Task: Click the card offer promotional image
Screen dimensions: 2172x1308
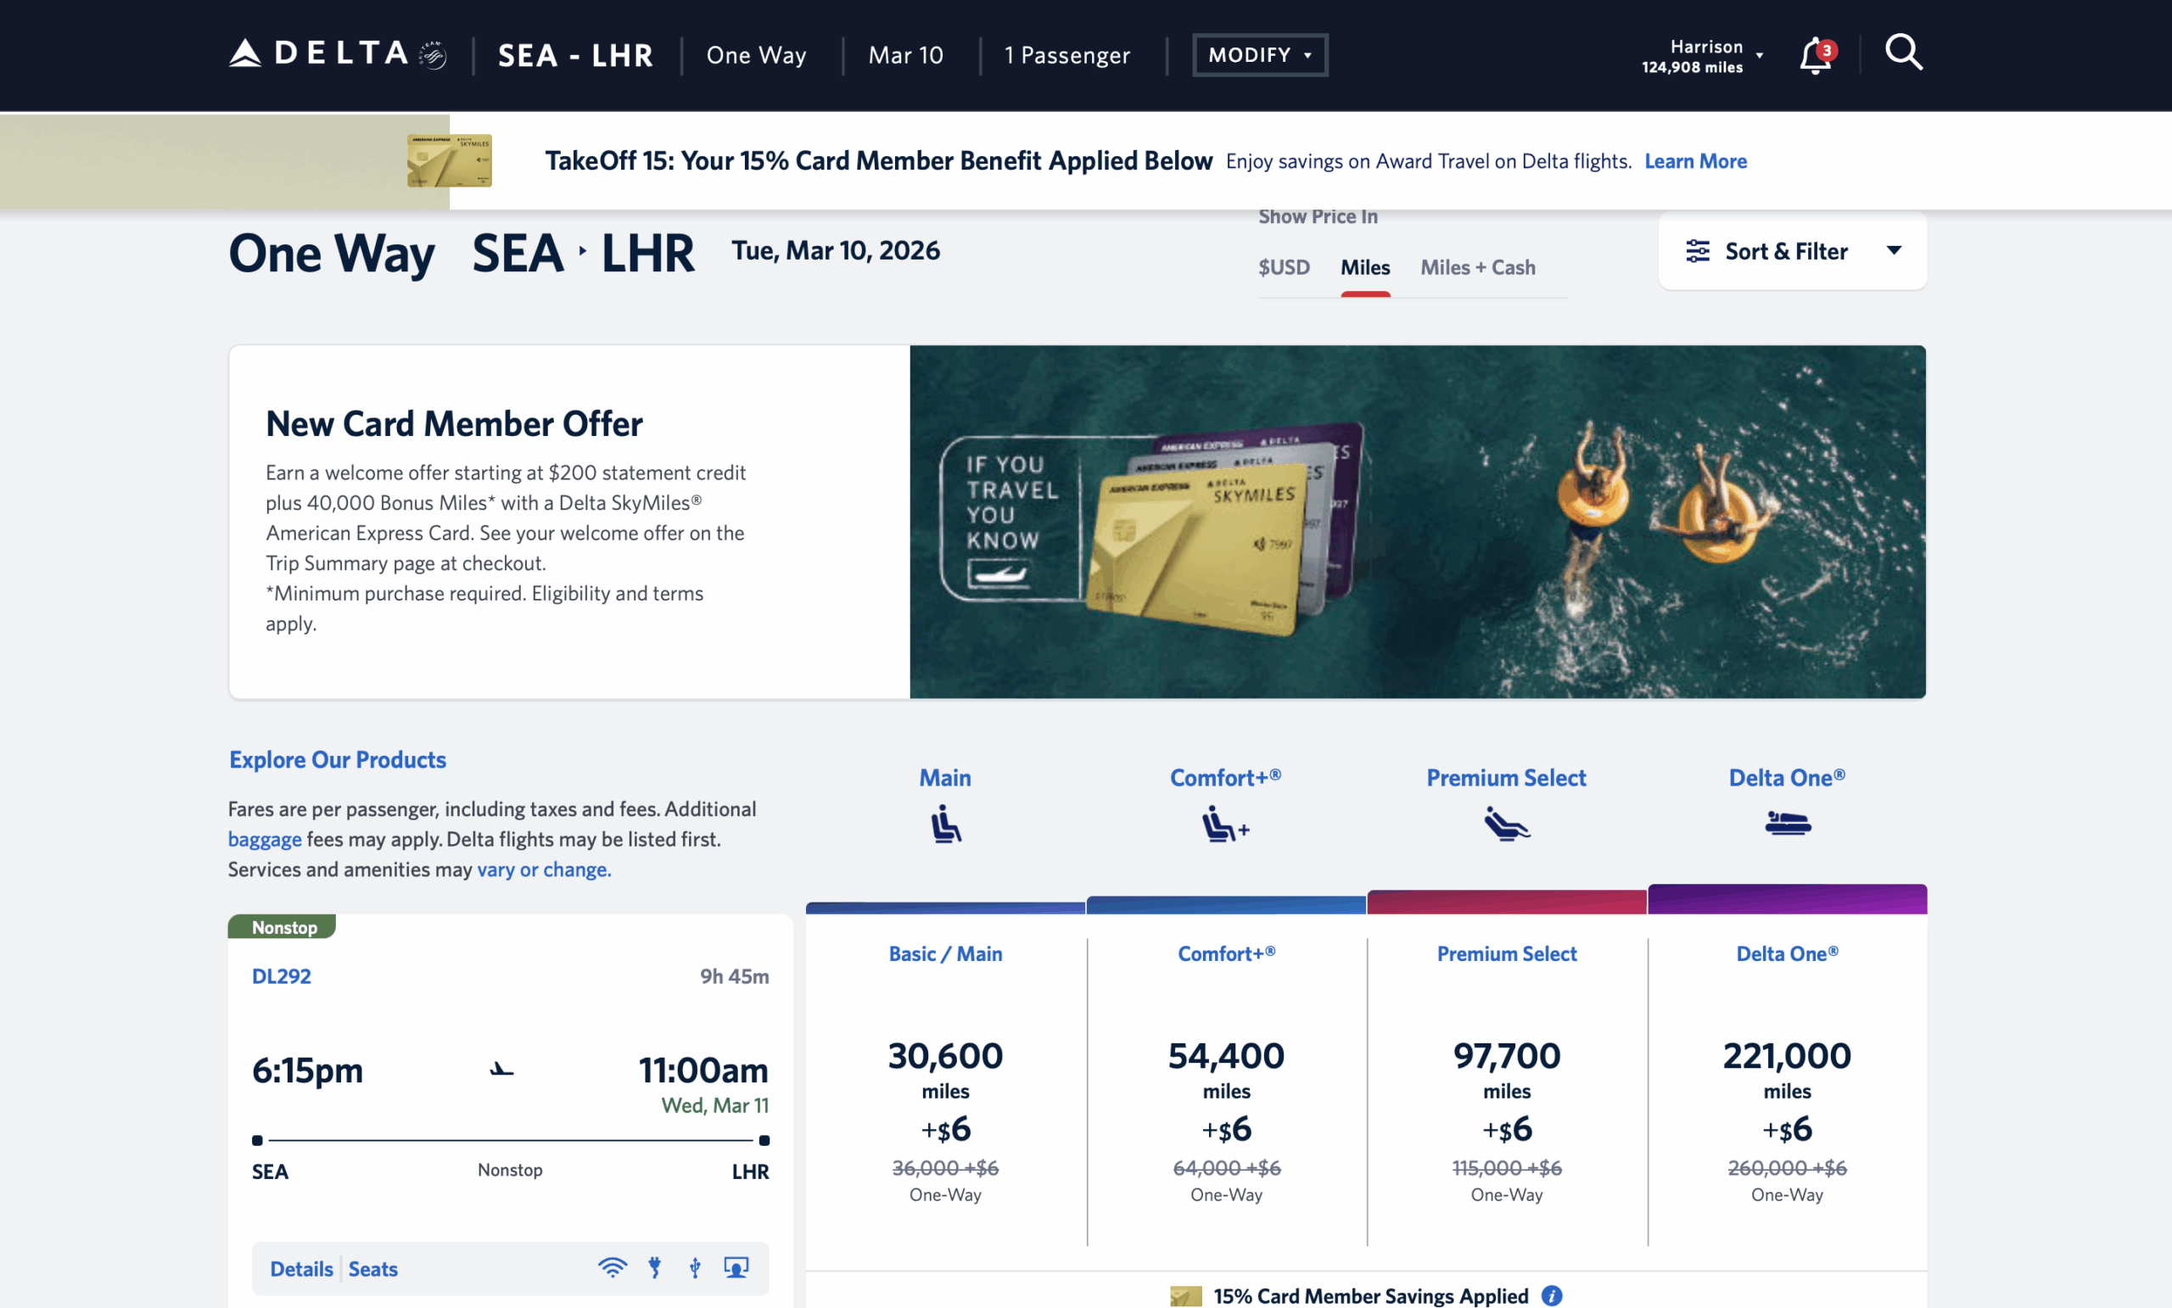Action: pyautogui.click(x=1418, y=522)
